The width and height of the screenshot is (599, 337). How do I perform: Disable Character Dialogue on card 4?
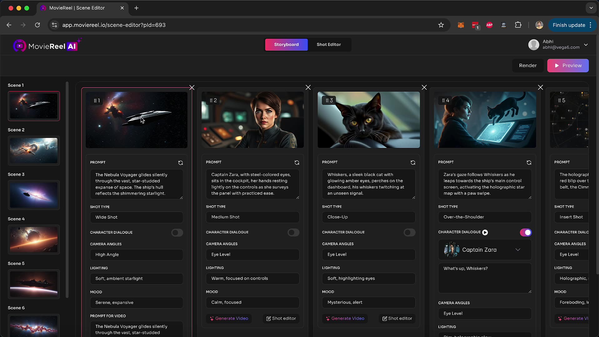click(x=526, y=232)
